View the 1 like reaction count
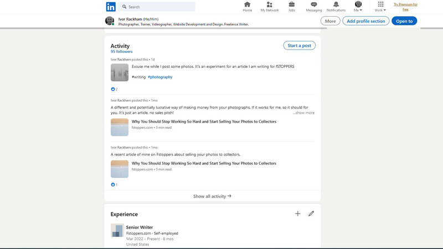 pos(114,184)
